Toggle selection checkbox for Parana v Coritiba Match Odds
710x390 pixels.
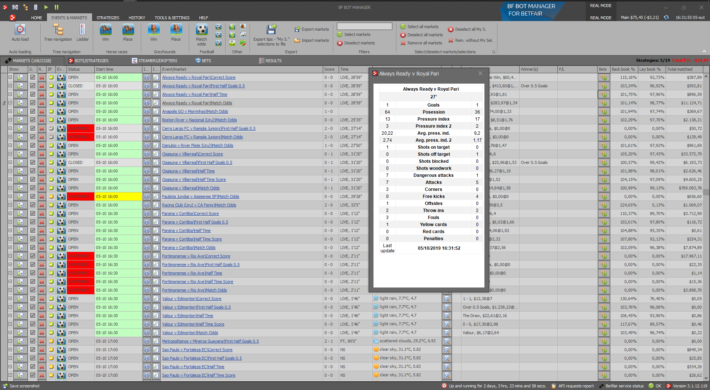(33, 248)
